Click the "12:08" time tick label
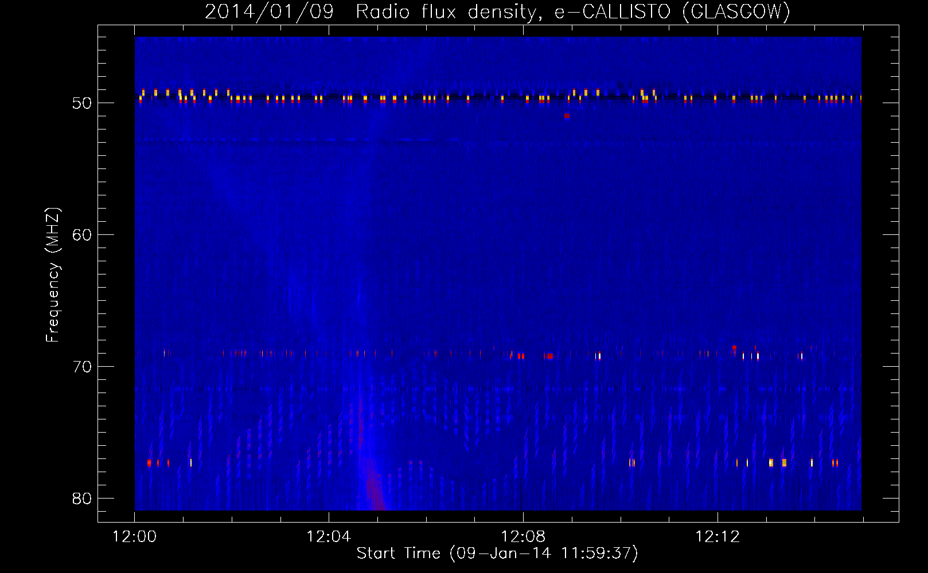 point(523,537)
